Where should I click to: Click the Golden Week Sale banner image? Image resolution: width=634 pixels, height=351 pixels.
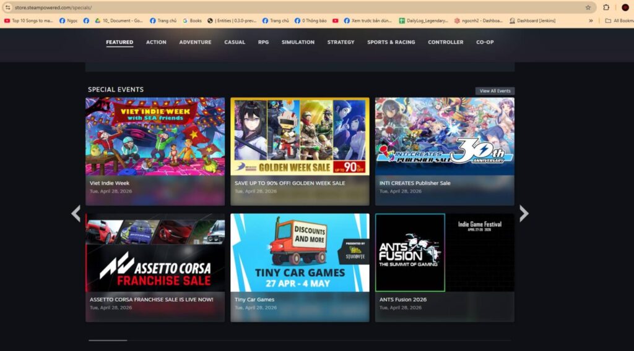[x=300, y=137]
